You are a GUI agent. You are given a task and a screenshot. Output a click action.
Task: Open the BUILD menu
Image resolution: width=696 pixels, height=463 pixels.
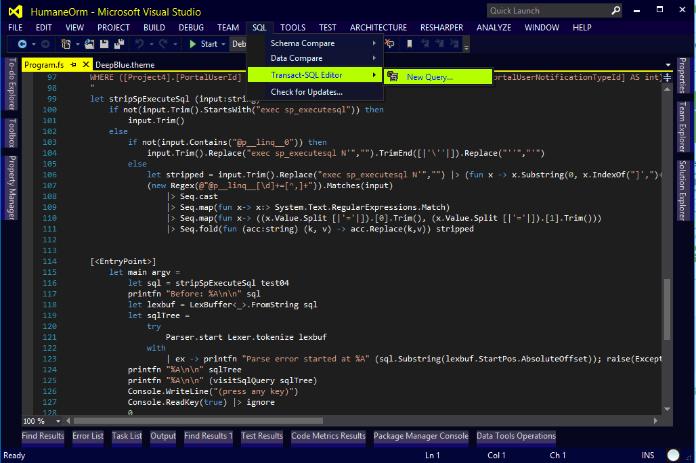pos(154,28)
